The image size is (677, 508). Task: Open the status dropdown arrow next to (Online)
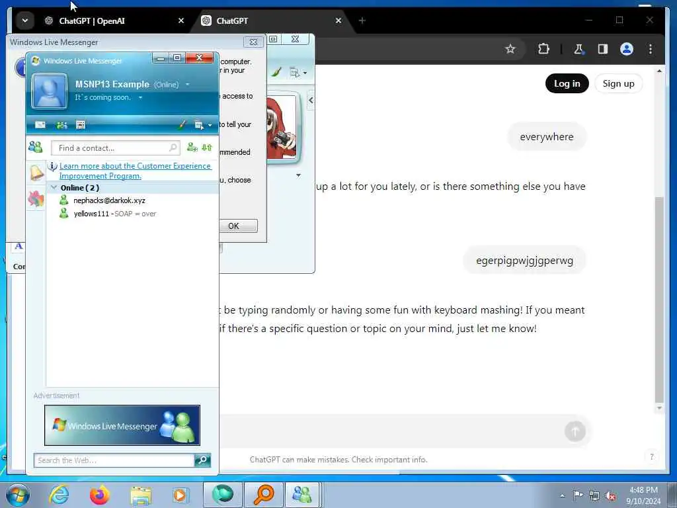(187, 84)
